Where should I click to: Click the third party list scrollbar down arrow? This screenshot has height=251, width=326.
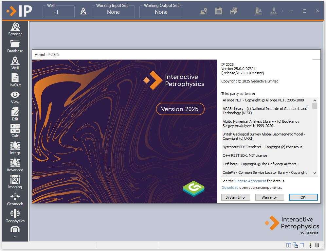(315, 173)
